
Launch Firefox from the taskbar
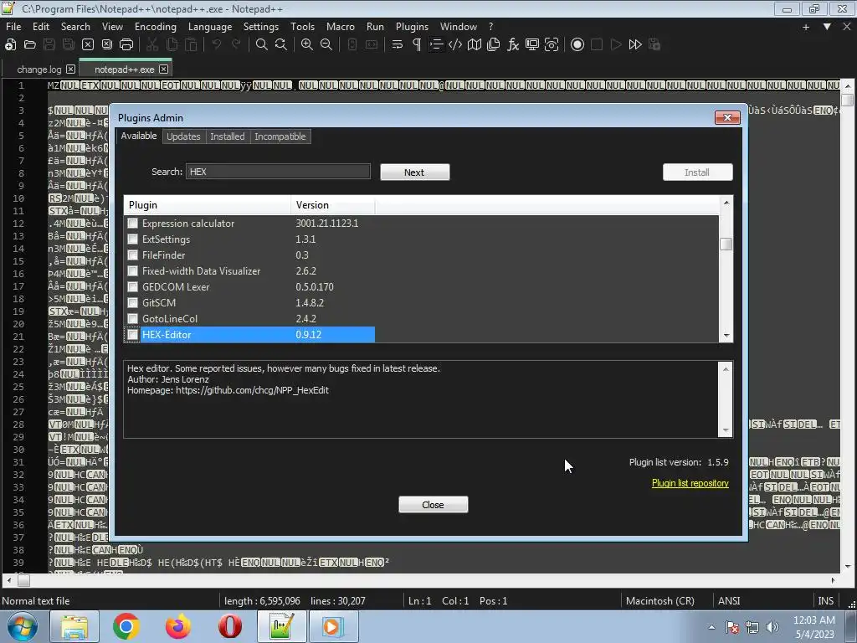point(178,626)
